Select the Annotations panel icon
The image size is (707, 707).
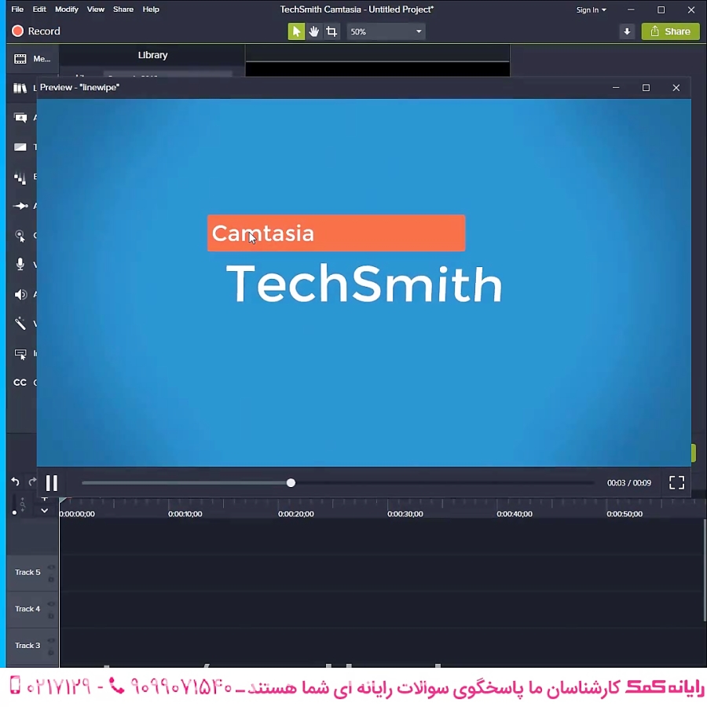point(20,117)
